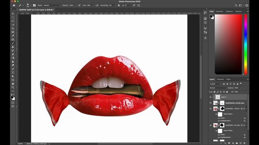Viewport: 259px width, 145px height.
Task: Toggle Hue/Saturation filter eye under Hand copy layer
Action: (x=219, y=137)
